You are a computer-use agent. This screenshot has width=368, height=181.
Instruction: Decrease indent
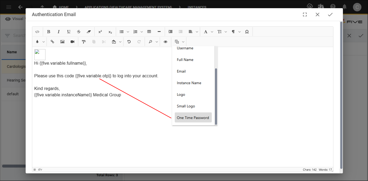tap(181, 32)
